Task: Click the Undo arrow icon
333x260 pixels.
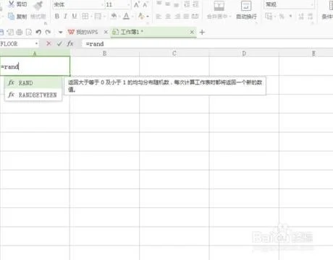Action: (38, 32)
